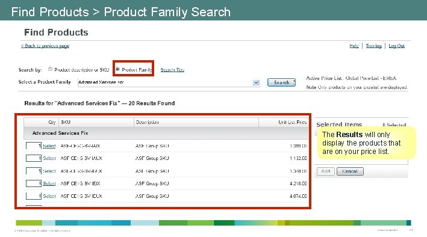The height and width of the screenshot is (237, 427).
Task: Click the Advanced Services Fix combo box field
Action: click(169, 82)
